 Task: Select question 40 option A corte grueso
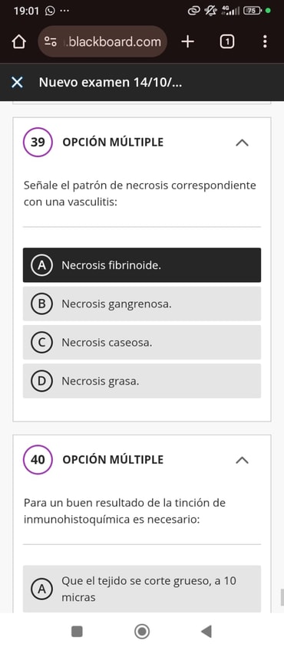pos(142,589)
